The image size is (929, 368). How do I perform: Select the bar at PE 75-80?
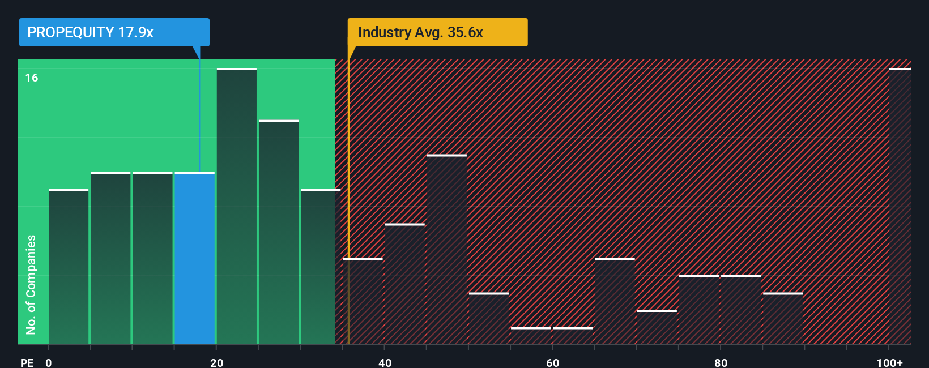[x=699, y=310]
